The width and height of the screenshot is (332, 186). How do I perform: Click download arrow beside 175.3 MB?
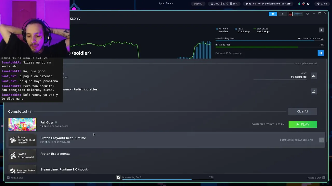322,38
